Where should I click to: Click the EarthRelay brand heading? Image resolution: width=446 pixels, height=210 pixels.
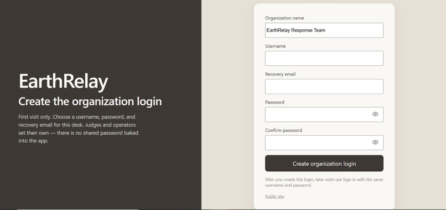click(63, 82)
